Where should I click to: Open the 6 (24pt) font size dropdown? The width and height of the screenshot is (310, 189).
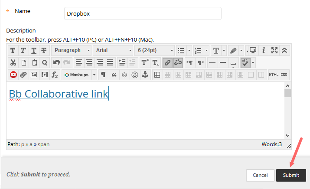pos(154,50)
